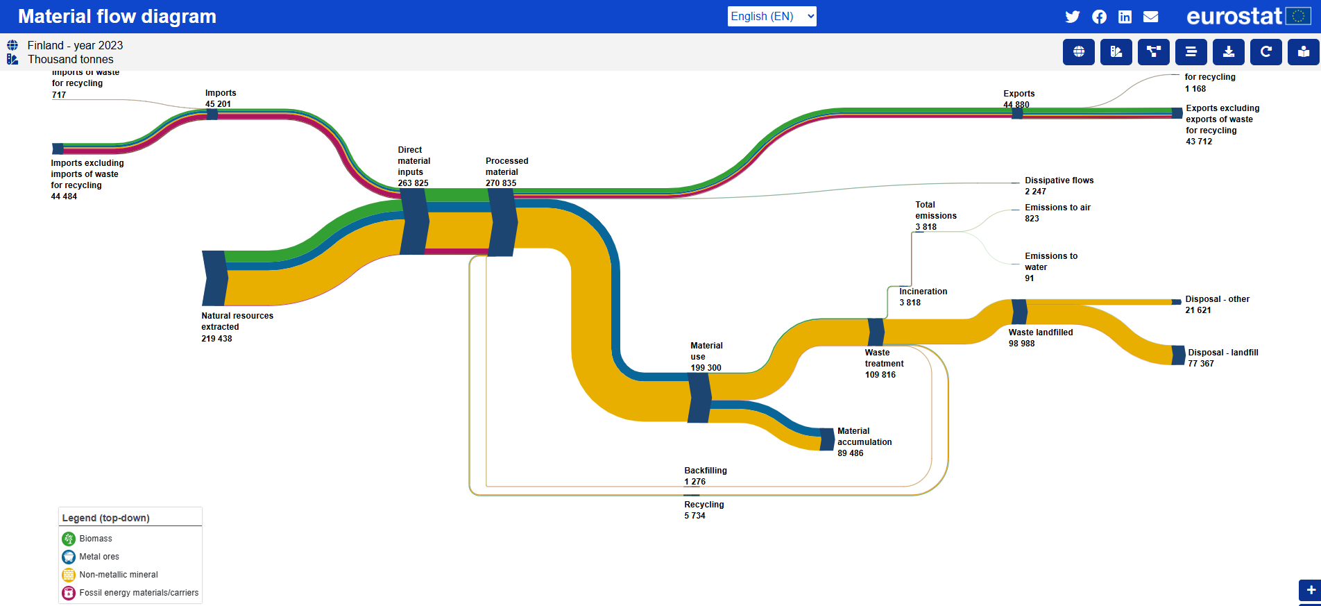Select the Processed material node
The height and width of the screenshot is (606, 1321).
click(502, 222)
